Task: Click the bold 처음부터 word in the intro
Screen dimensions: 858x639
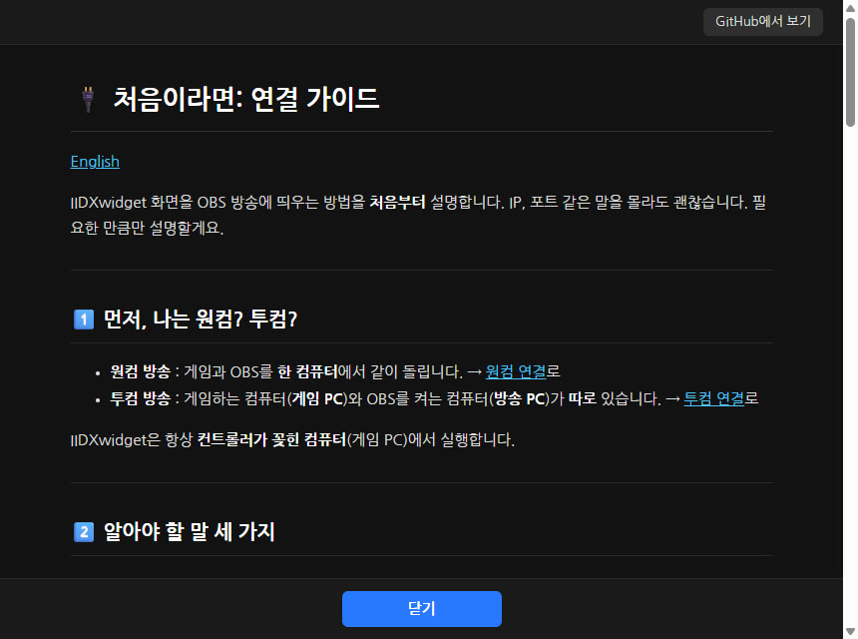Action: pyautogui.click(x=398, y=203)
